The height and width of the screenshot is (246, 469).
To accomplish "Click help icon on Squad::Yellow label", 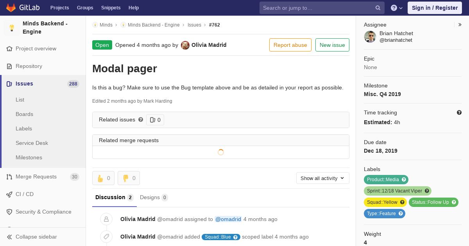I will click(402, 202).
